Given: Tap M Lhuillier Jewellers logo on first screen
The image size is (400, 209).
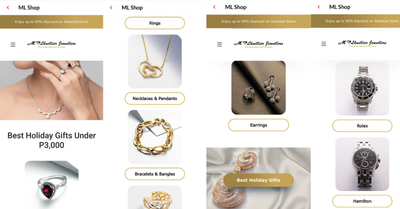Looking at the screenshot, I should coord(52,44).
